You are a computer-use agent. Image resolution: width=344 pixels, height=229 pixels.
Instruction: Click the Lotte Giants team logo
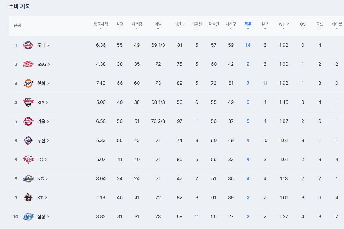(28, 45)
